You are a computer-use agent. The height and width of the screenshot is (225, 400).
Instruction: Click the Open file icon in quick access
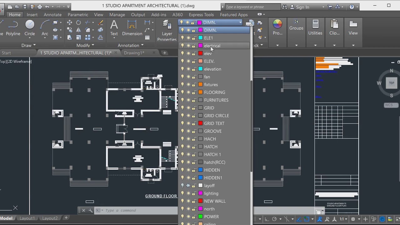[17, 7]
